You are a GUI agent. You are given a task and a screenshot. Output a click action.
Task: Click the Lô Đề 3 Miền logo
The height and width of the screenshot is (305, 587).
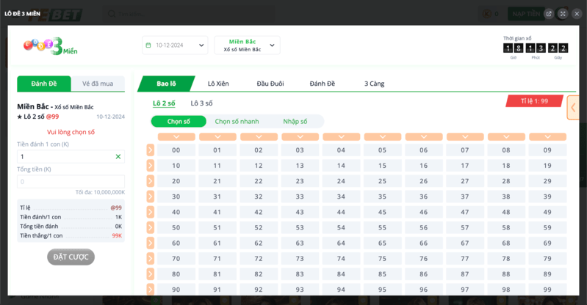50,46
